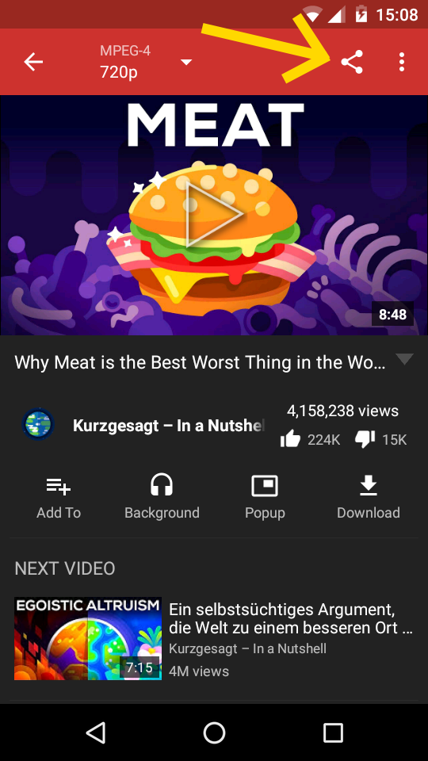Select next video 'Ein selbstsüchtiges Argument' title

point(291,618)
